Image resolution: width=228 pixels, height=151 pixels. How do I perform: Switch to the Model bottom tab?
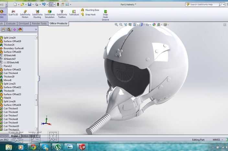pyautogui.click(x=14, y=136)
